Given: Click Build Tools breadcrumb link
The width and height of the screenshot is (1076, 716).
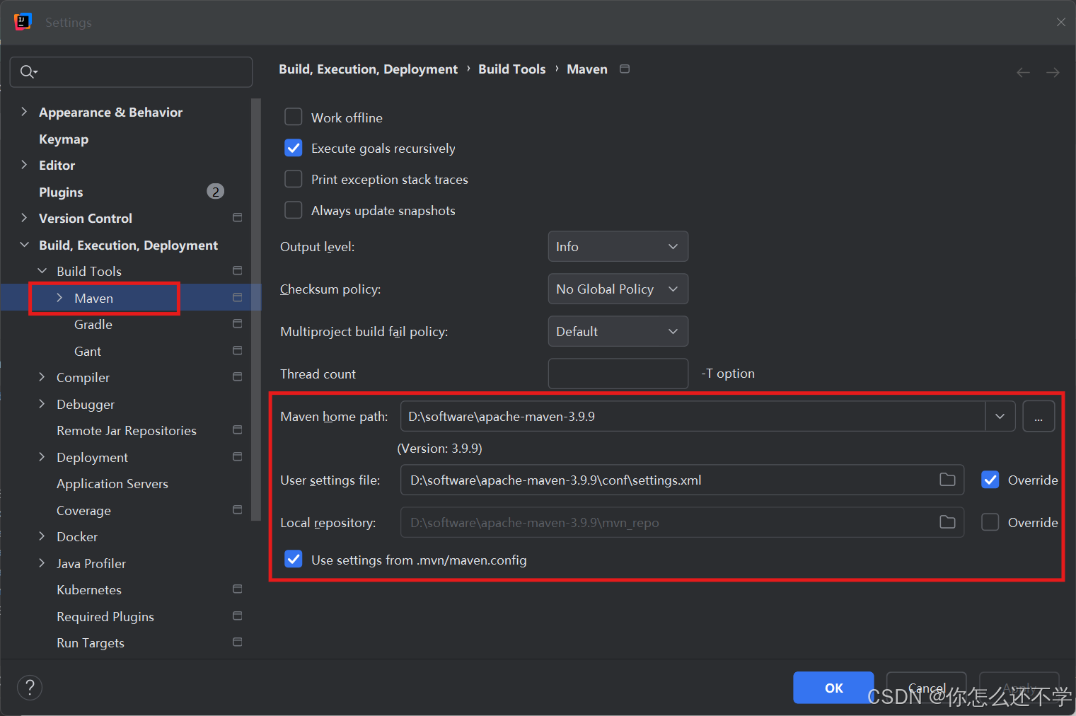Looking at the screenshot, I should tap(512, 69).
